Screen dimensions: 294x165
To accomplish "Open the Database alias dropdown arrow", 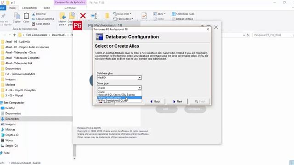I will (140, 77).
